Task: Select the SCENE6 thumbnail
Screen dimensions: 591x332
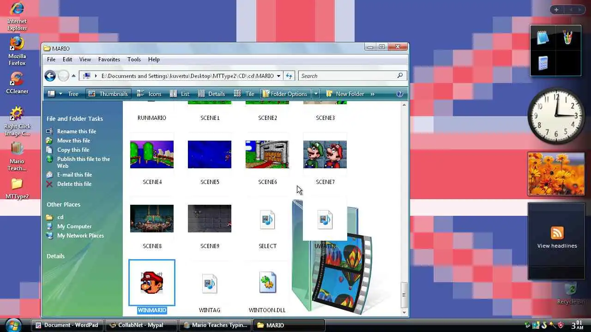Action: point(267,154)
